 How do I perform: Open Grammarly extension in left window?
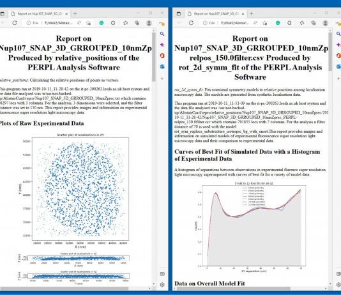point(102,23)
